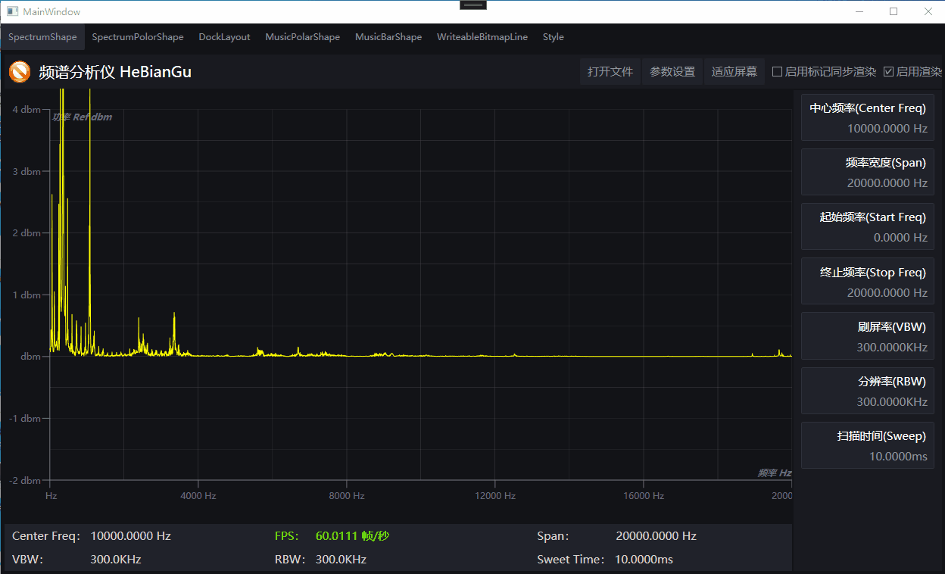
Task: Click the 扫描时间(Sweep) panel
Action: 868,445
